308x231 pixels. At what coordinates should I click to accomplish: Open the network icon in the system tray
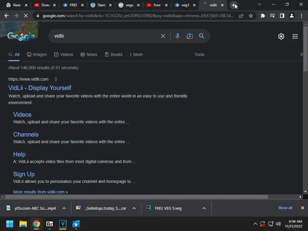click(271, 224)
